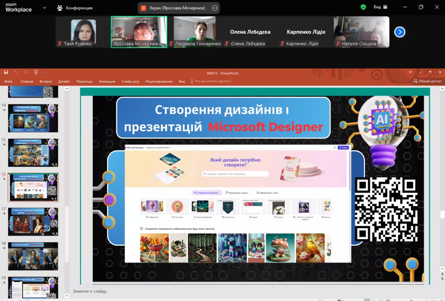Click the main slide vertical scrollbar thumb

(442, 214)
